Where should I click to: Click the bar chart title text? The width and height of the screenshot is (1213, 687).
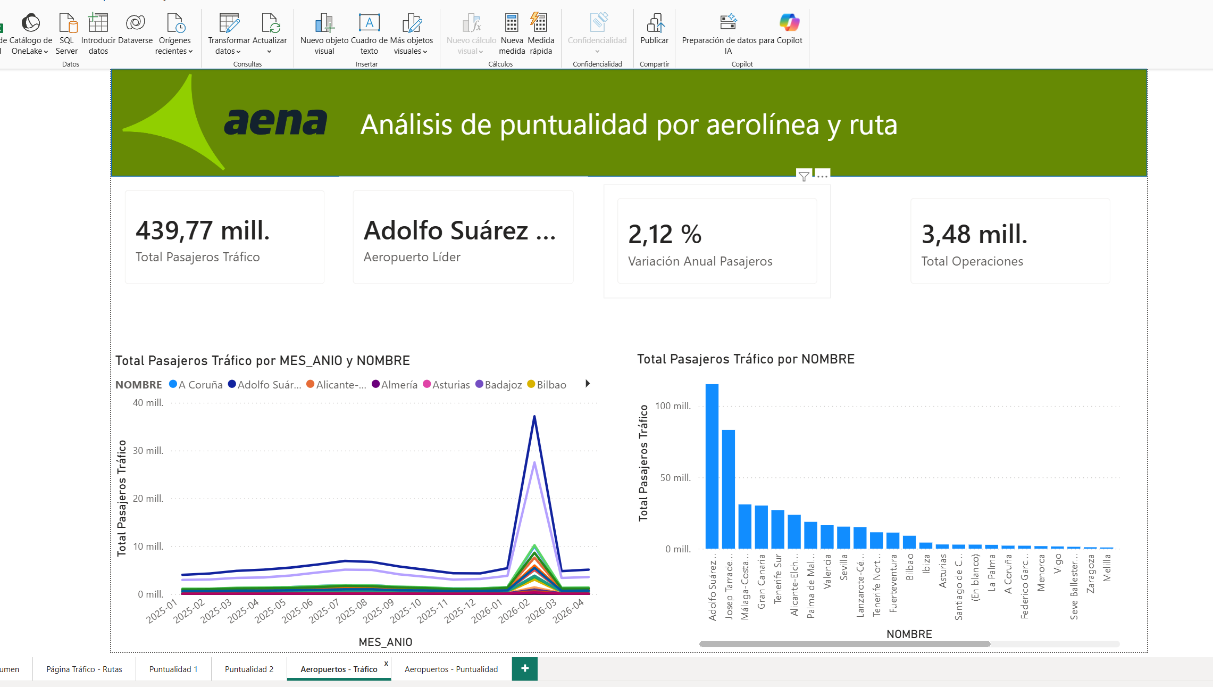tap(746, 359)
